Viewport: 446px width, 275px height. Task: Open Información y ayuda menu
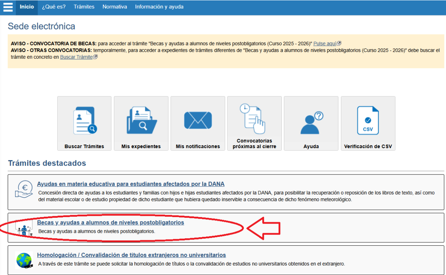point(159,7)
